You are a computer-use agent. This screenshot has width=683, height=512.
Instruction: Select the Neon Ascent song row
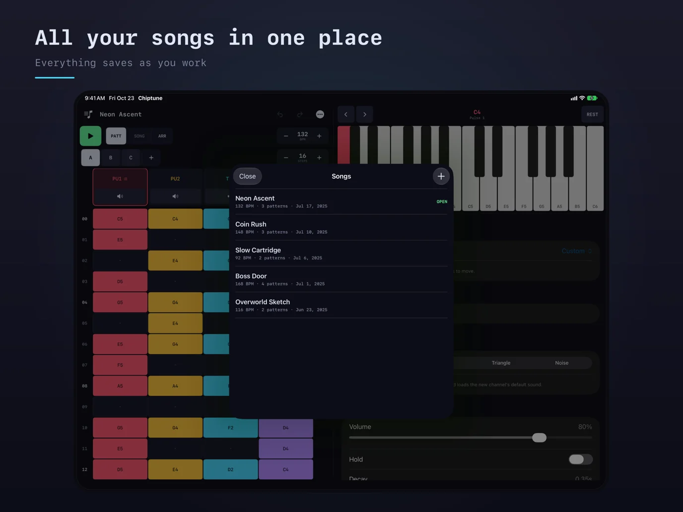click(x=341, y=202)
